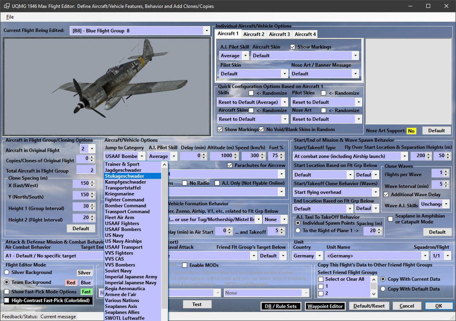The image size is (456, 321).
Task: Open the Aircraft 1 A.I. Pilot Skill dropdown
Action: click(x=245, y=55)
